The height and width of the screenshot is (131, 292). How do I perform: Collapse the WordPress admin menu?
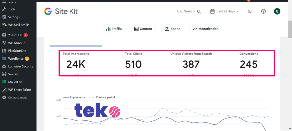click(x=18, y=98)
